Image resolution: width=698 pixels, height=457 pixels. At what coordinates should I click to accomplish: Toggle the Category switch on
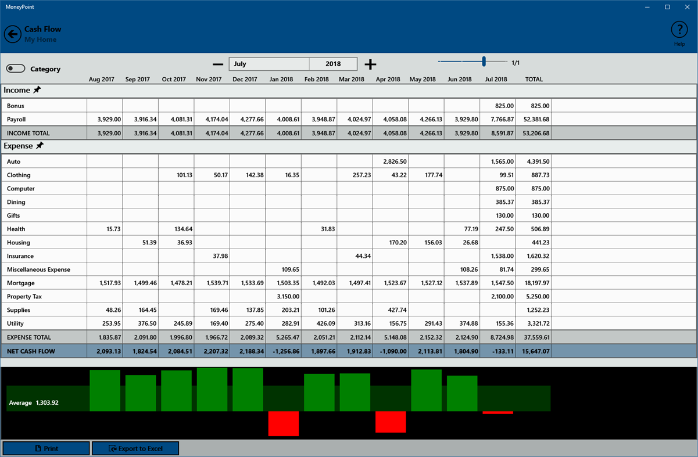click(x=16, y=68)
